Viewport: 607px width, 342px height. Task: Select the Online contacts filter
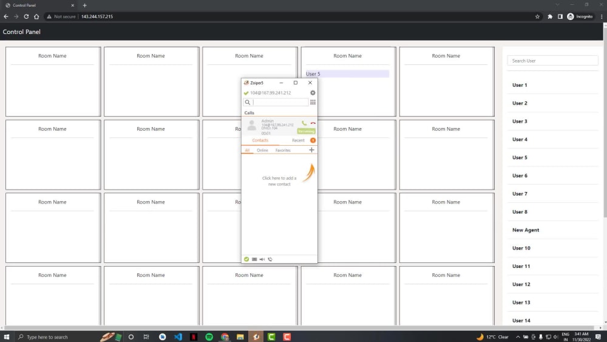(262, 150)
